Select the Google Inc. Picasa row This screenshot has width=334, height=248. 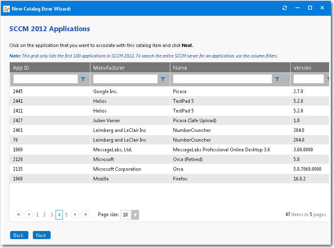point(162,91)
